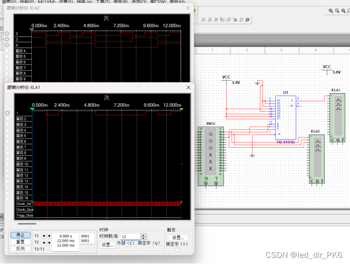The image size is (350, 264).
Task: Select the XWG2 word generator component
Action: pos(211,156)
